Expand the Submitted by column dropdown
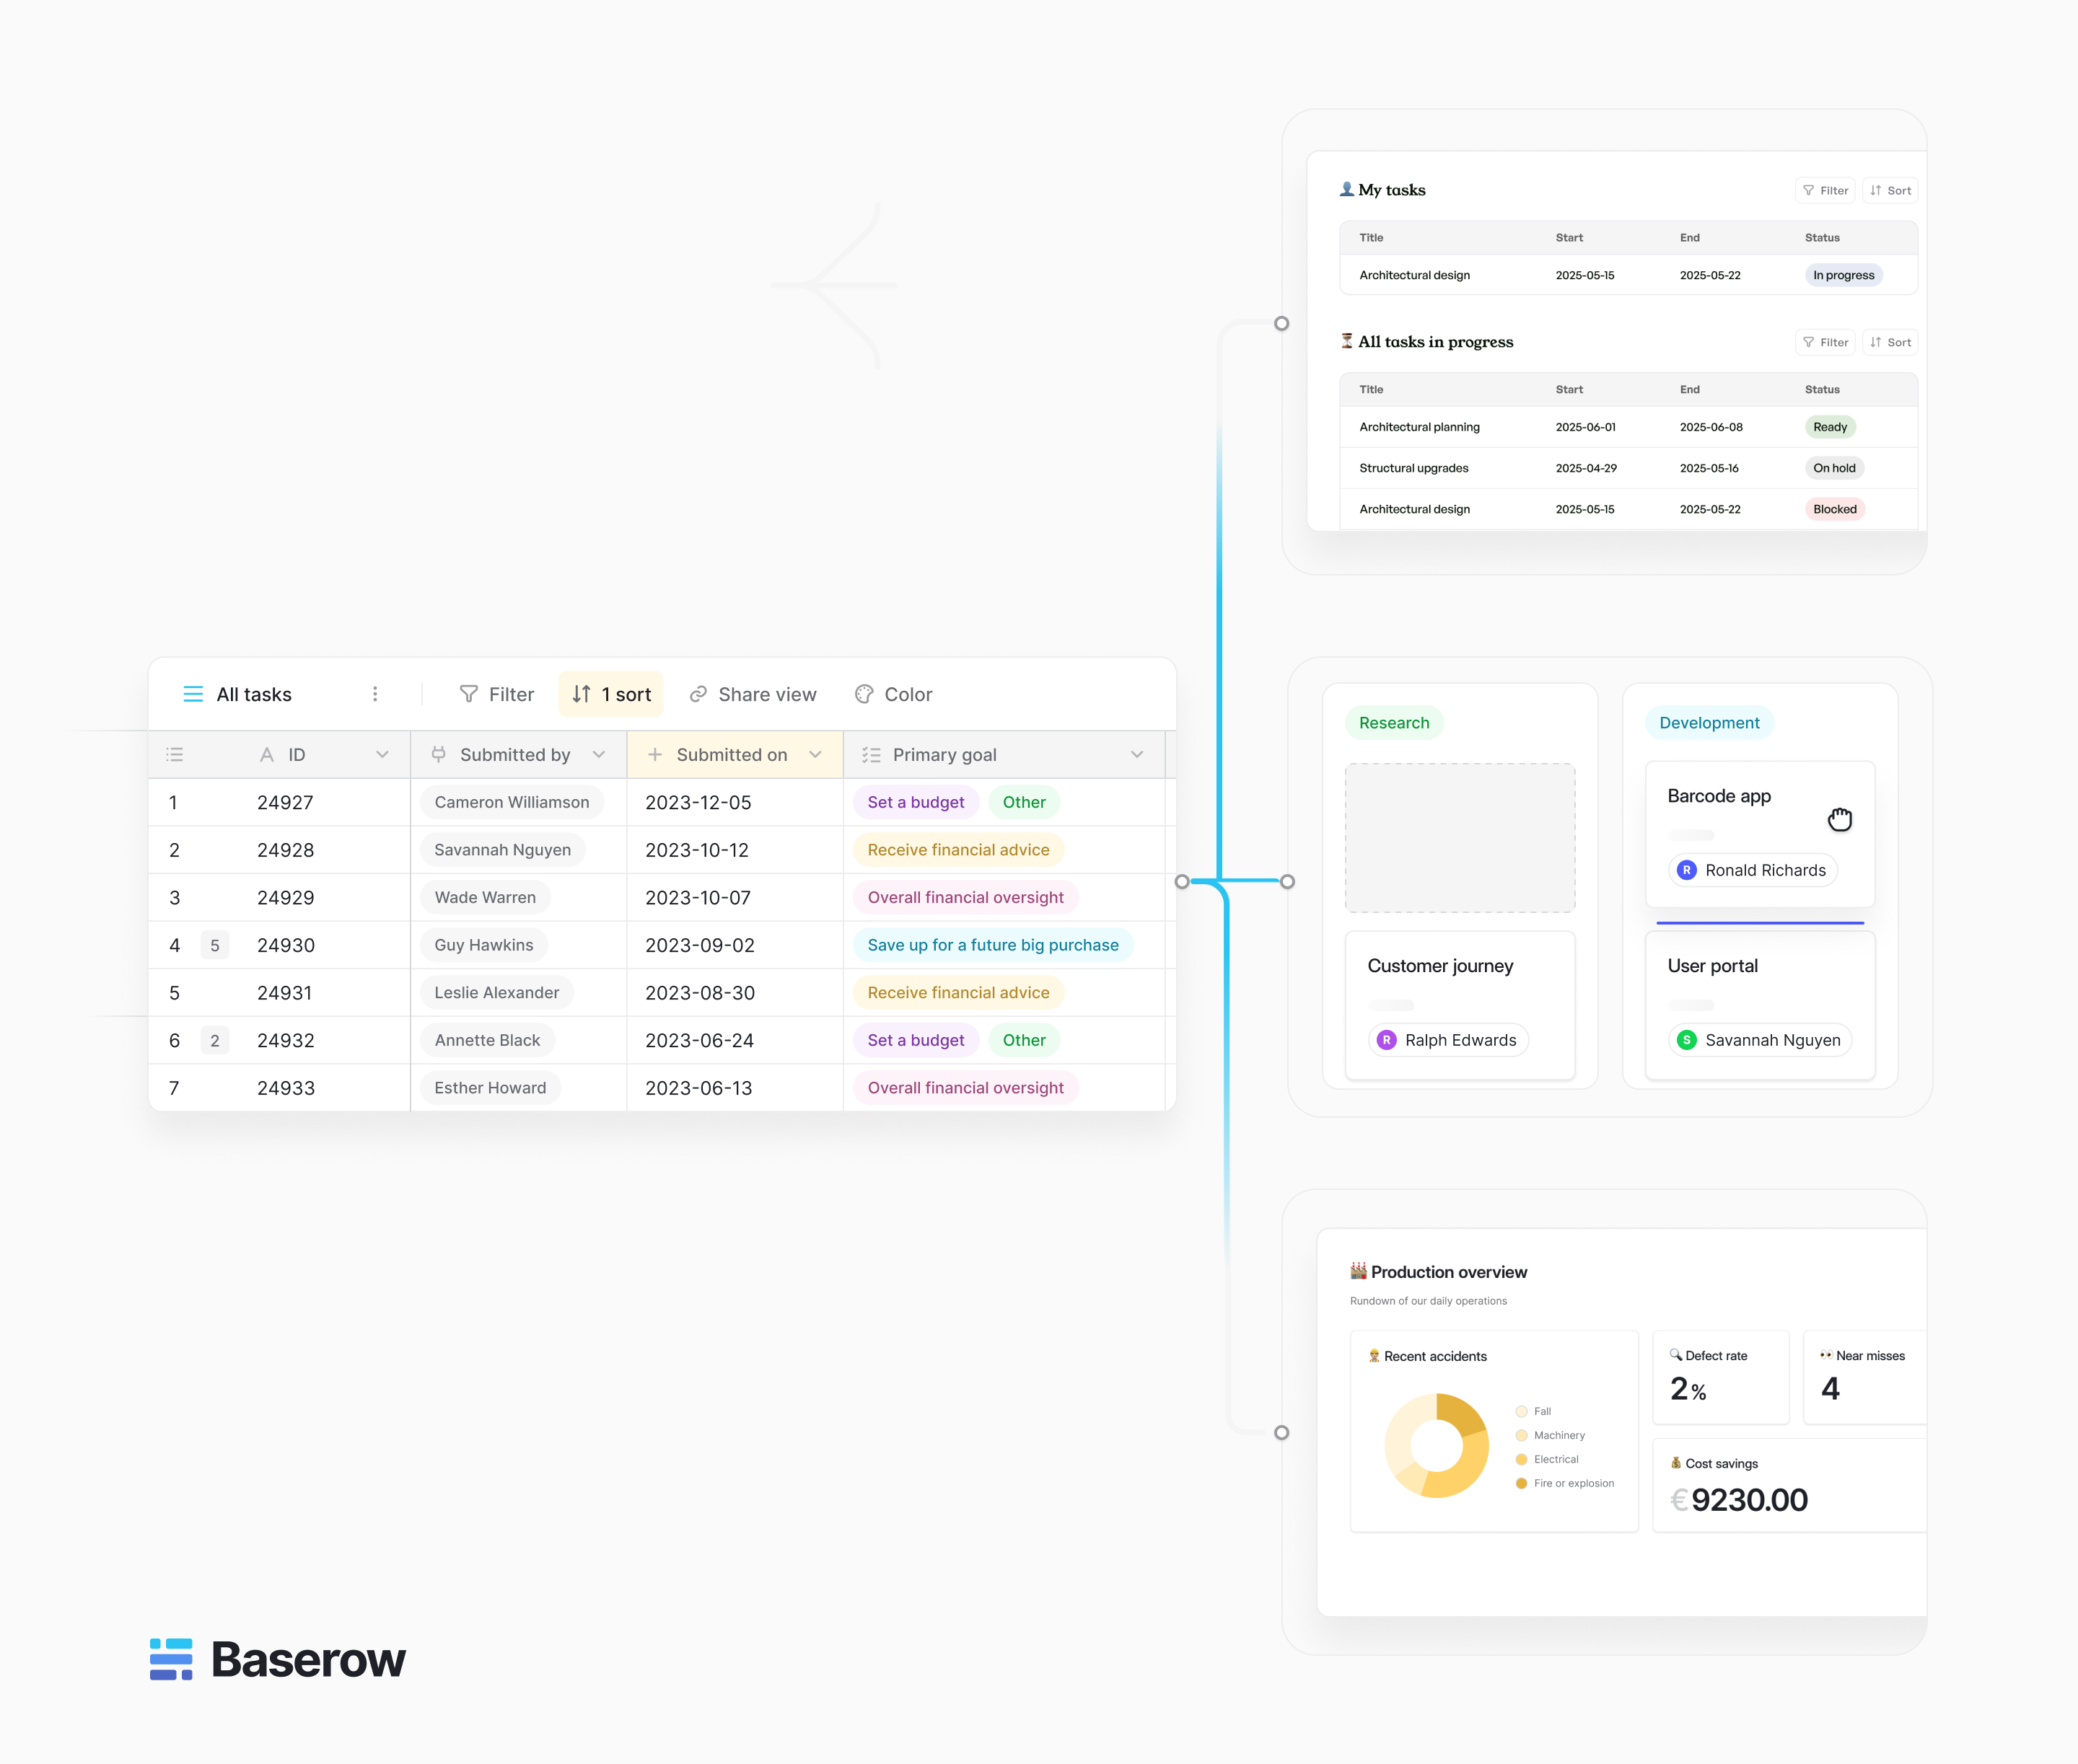Screen dimensions: 2078x1764 coord(598,755)
